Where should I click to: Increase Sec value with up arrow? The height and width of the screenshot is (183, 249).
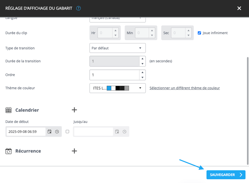click(x=188, y=30)
